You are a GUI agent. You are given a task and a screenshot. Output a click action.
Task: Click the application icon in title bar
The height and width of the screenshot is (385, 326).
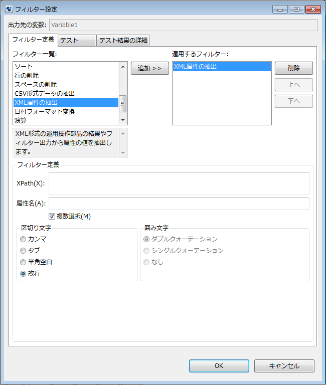pos(9,10)
